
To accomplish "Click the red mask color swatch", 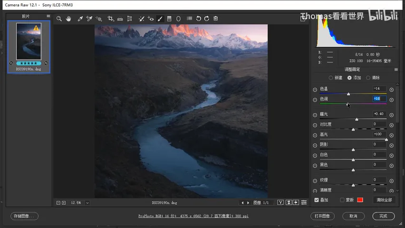I will (360, 200).
